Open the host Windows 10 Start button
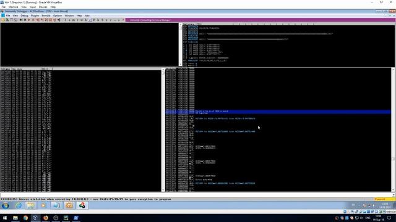The width and height of the screenshot is (396, 222). [x=5, y=218]
